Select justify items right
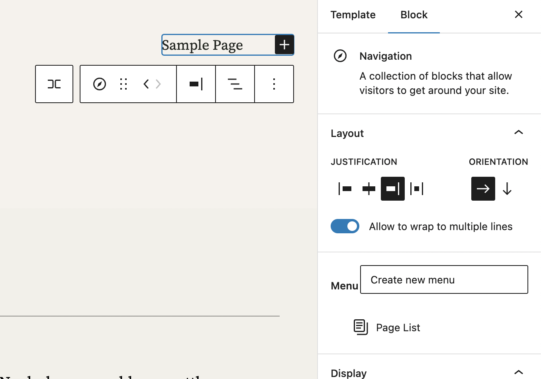Viewport: 541px width, 379px height. pos(393,189)
